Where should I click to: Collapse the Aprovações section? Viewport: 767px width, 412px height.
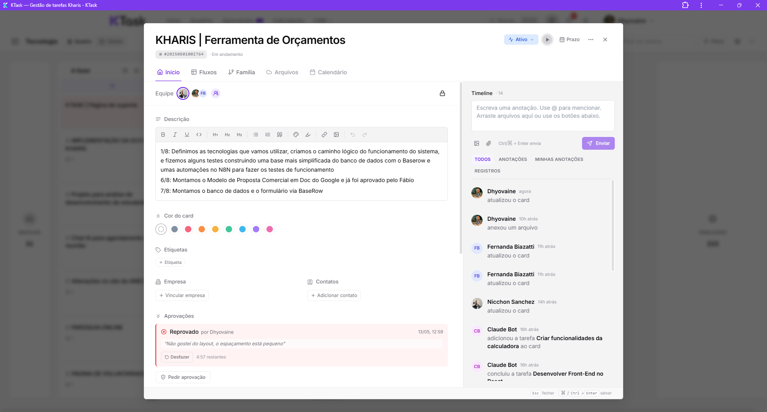(158, 316)
